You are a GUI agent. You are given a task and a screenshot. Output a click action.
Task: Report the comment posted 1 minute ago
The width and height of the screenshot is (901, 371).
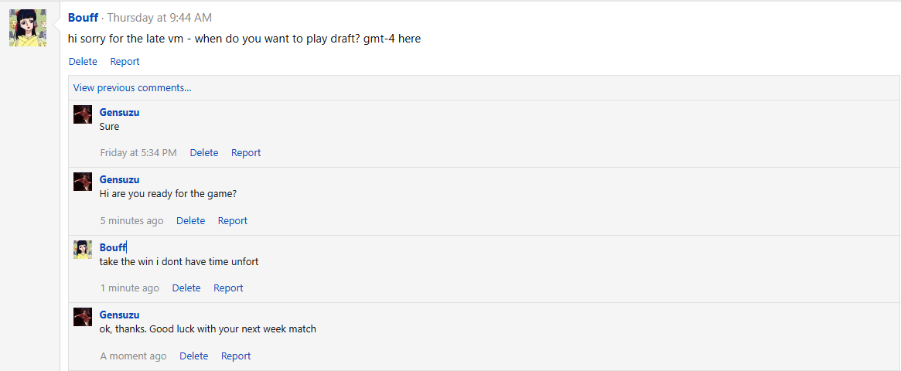(x=228, y=288)
